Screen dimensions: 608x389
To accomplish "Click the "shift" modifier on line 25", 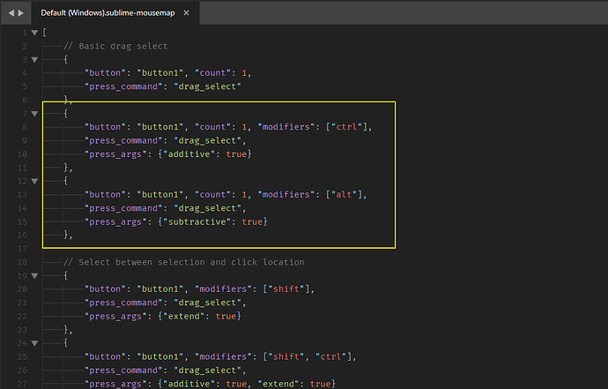I will tap(286, 356).
